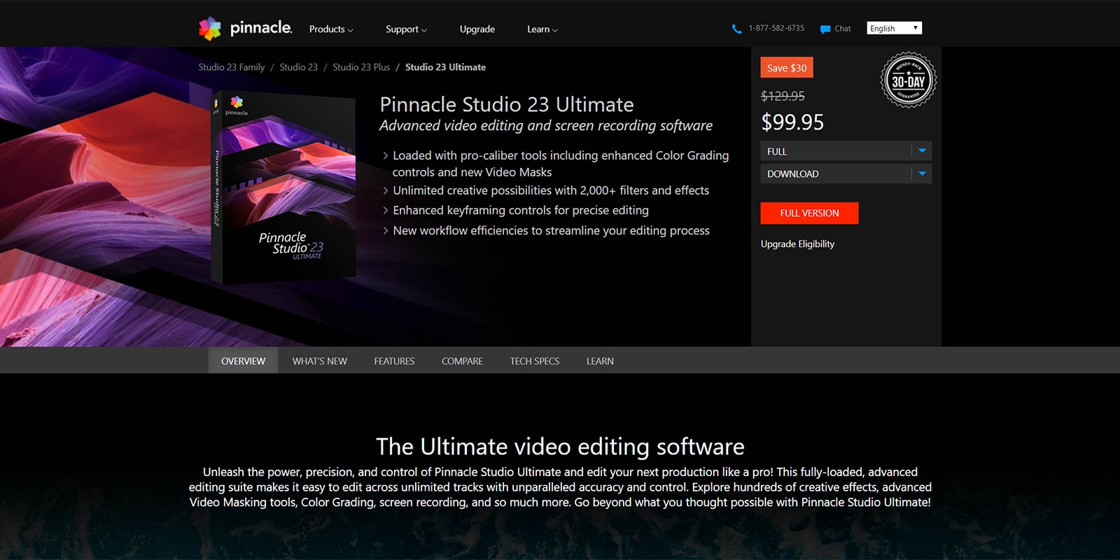Open the English language selector
Viewport: 1120px width, 560px height.
click(894, 28)
